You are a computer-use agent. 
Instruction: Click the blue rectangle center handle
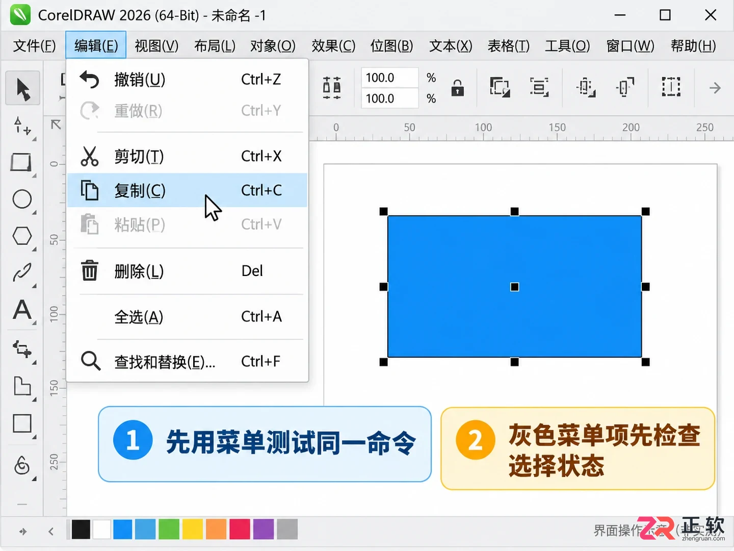coord(515,287)
